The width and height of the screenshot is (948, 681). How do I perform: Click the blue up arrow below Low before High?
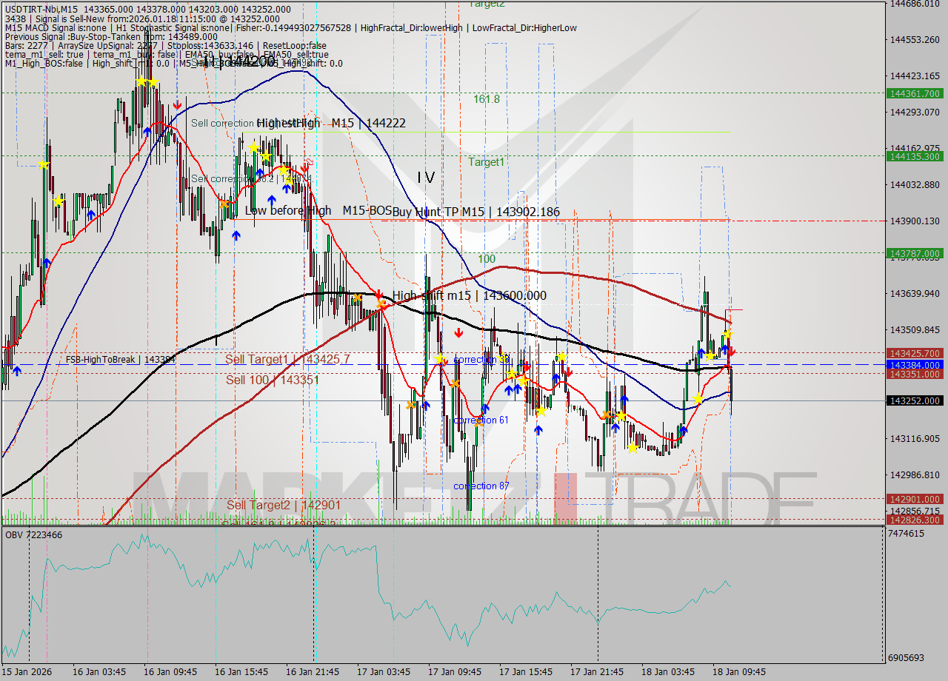coord(236,235)
